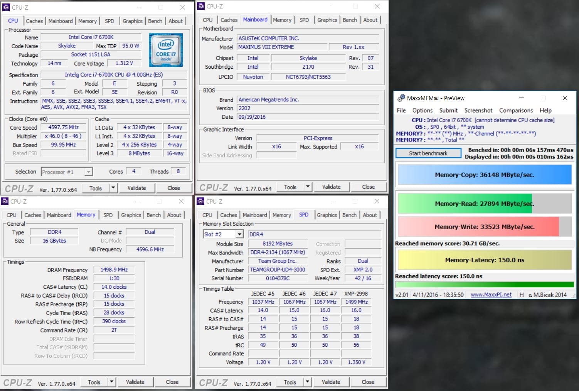Click the Start benchmark button

428,153
